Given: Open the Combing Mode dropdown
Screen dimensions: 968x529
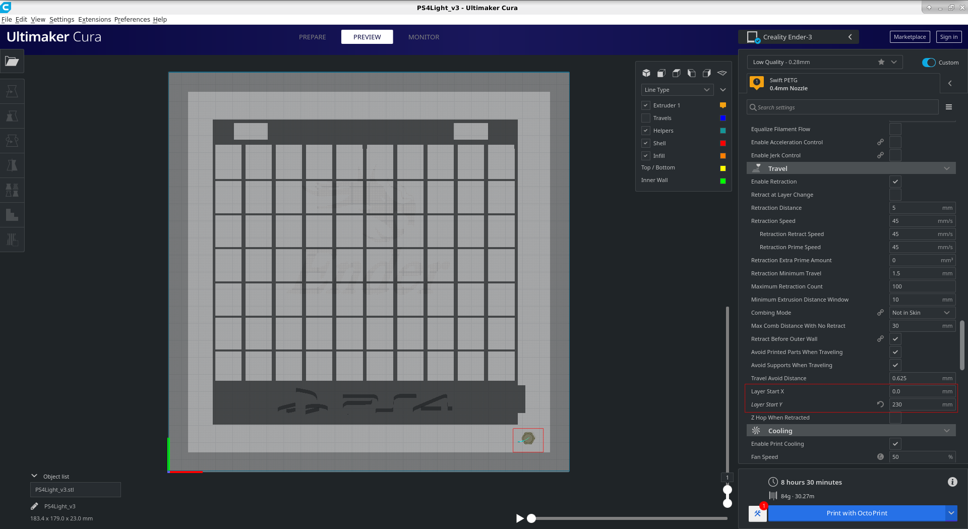Looking at the screenshot, I should click(922, 313).
